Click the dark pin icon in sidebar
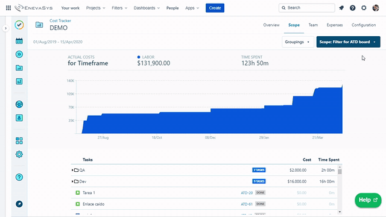 point(19,204)
